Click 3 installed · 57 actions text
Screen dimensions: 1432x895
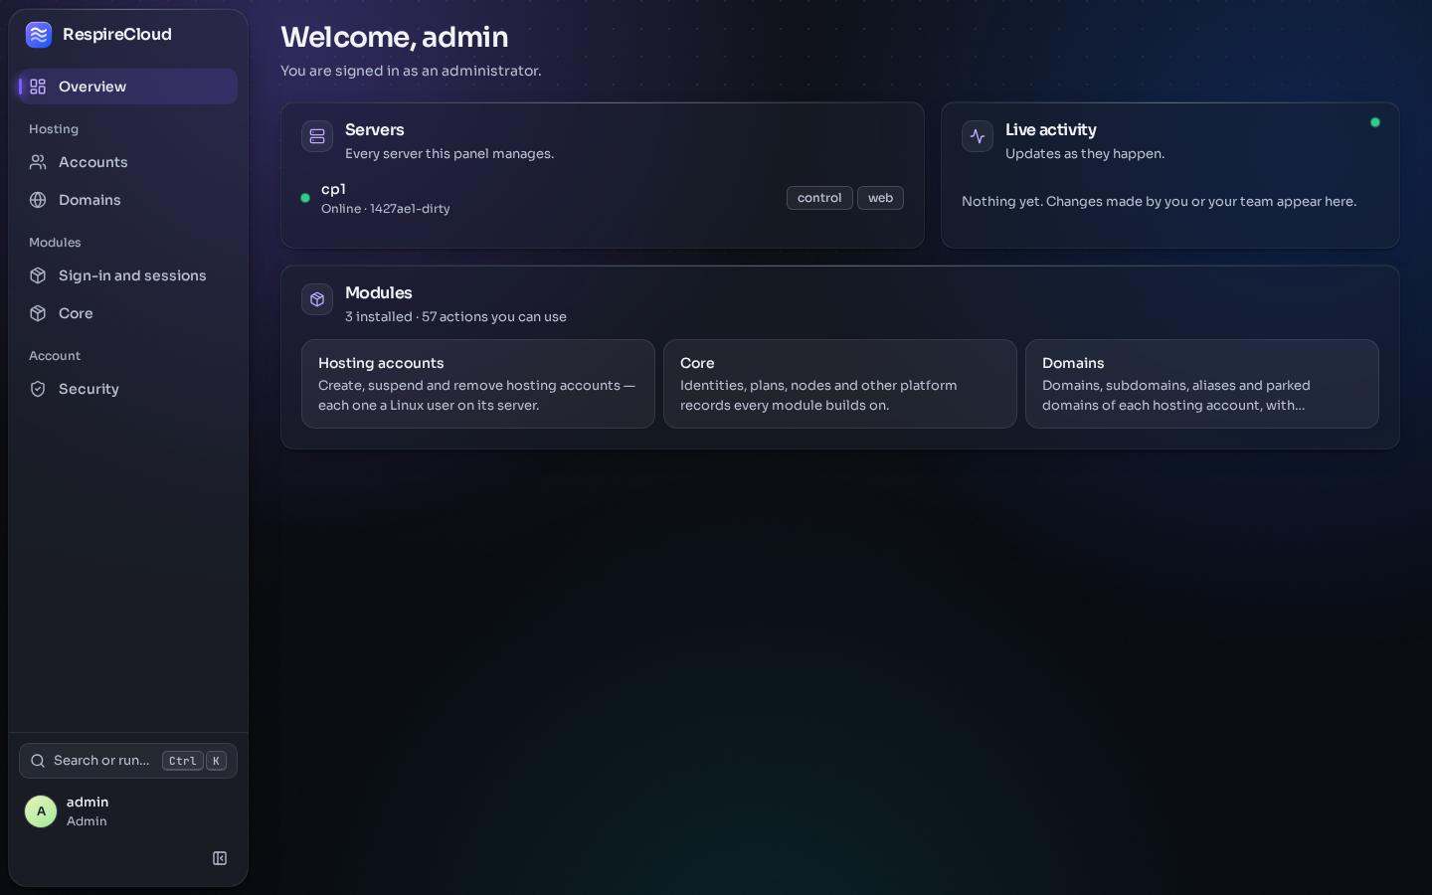[455, 317]
